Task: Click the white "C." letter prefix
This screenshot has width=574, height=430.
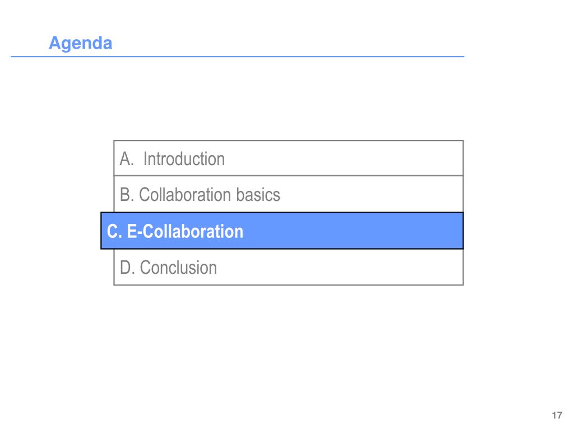Action: (x=114, y=231)
